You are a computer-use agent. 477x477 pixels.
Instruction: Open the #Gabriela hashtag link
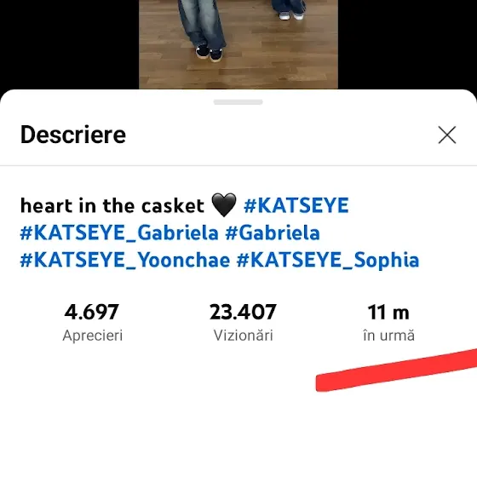tap(273, 233)
